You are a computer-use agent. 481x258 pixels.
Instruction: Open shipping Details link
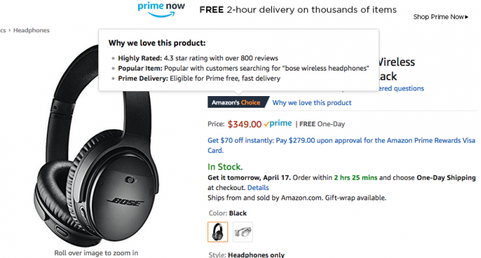click(258, 187)
